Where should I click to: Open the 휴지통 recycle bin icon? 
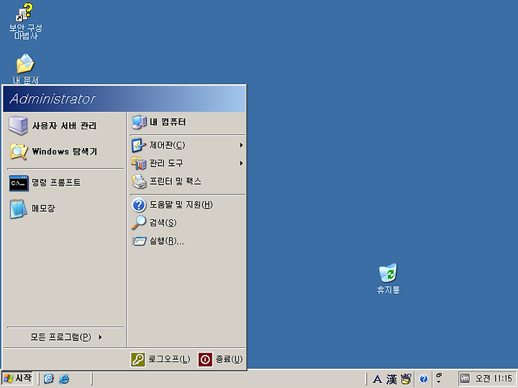(388, 273)
